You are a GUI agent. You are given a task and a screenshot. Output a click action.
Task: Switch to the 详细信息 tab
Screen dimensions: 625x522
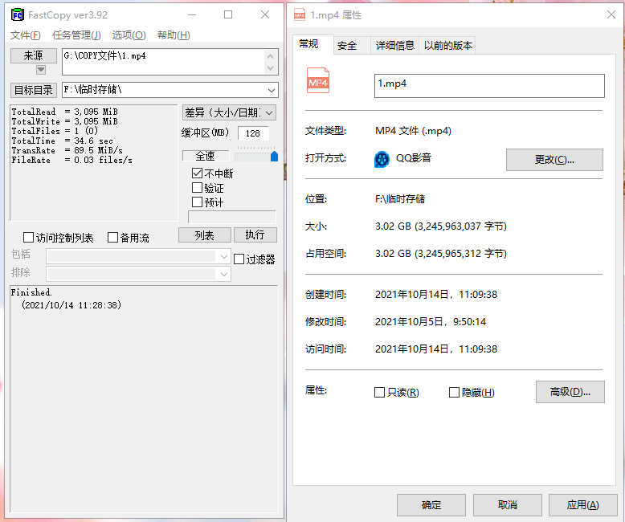395,46
